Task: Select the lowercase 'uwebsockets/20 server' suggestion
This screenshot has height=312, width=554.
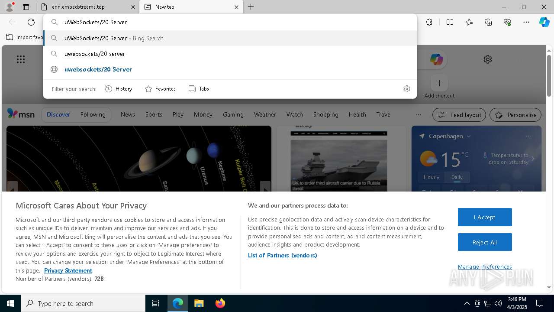Action: point(230,54)
